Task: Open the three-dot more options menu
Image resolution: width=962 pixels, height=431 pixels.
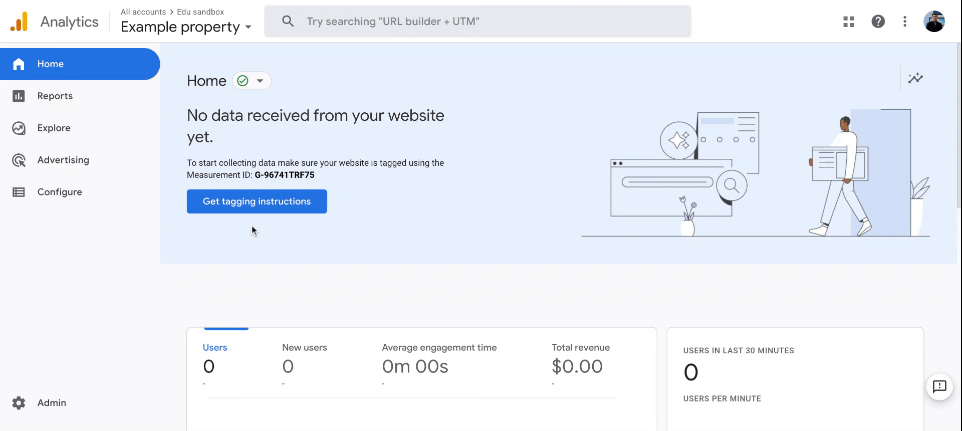Action: point(905,22)
